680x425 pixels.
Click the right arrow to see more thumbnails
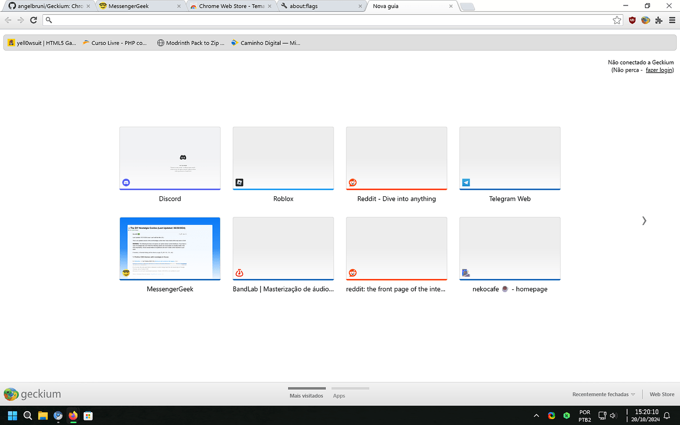[x=644, y=221]
